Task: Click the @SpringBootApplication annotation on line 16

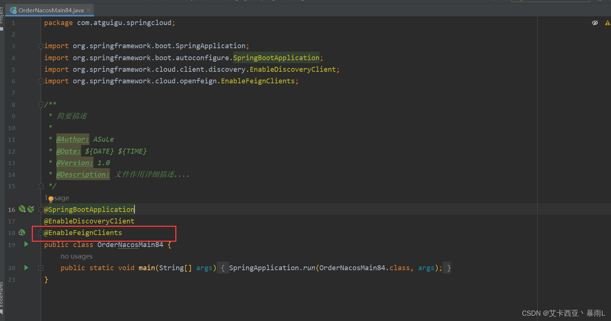Action: (89, 210)
